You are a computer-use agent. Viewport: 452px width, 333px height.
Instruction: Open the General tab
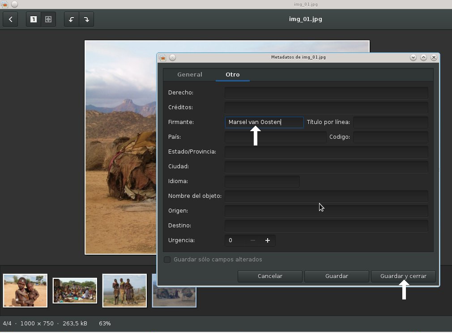(x=190, y=75)
